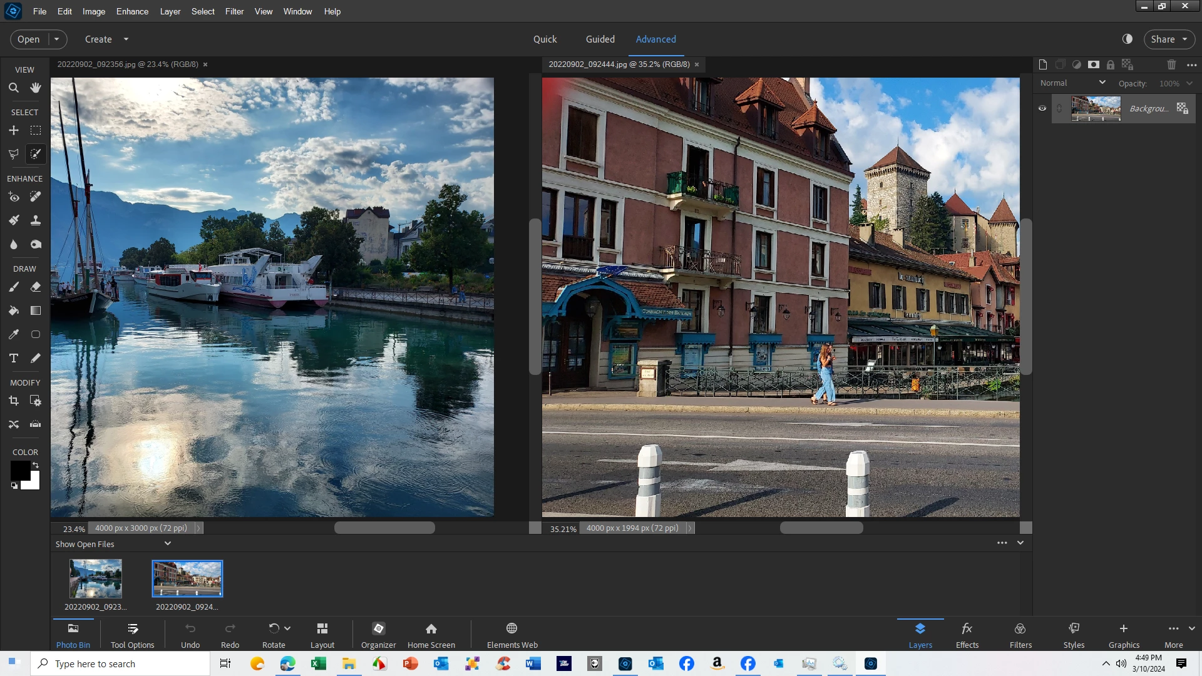Select the Rectangular Marquee tool
The width and height of the screenshot is (1202, 676).
click(x=36, y=130)
